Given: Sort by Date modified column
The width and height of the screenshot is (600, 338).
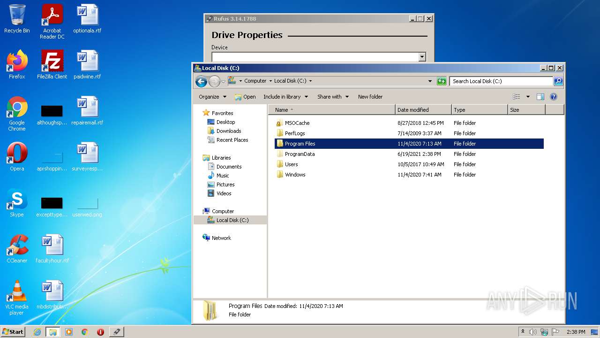Looking at the screenshot, I should pyautogui.click(x=423, y=110).
